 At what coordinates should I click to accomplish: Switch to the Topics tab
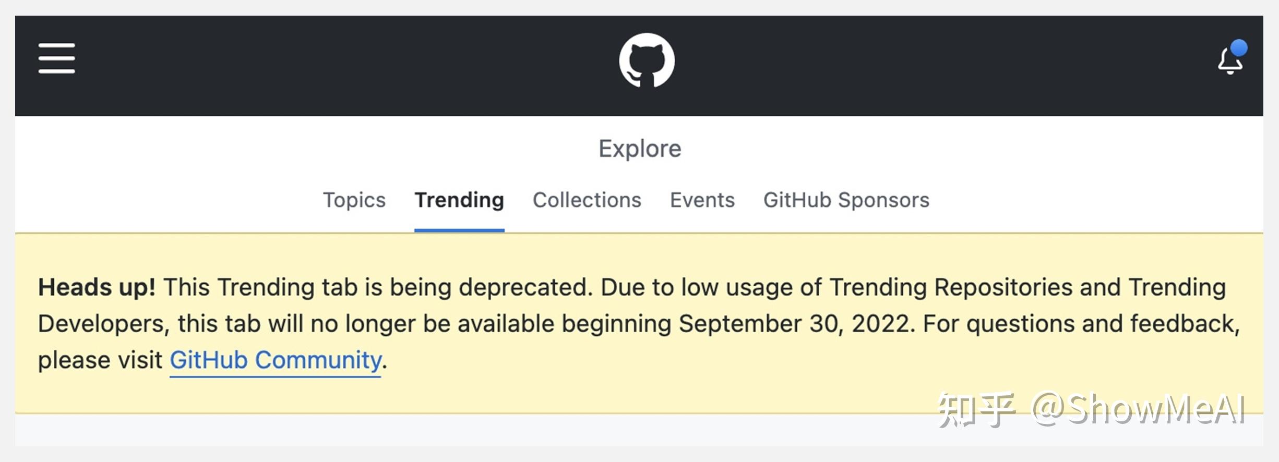[x=354, y=200]
